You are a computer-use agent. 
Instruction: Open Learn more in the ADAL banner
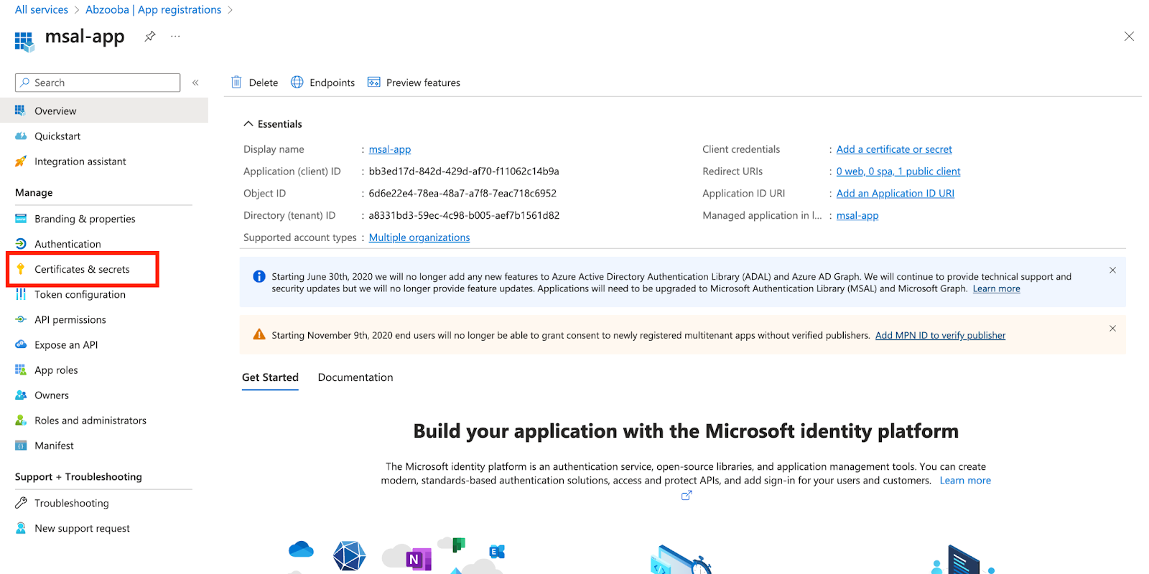[996, 288]
